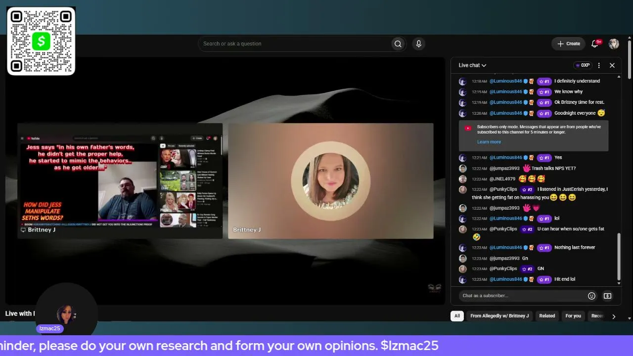Select the Related chip

click(547, 316)
